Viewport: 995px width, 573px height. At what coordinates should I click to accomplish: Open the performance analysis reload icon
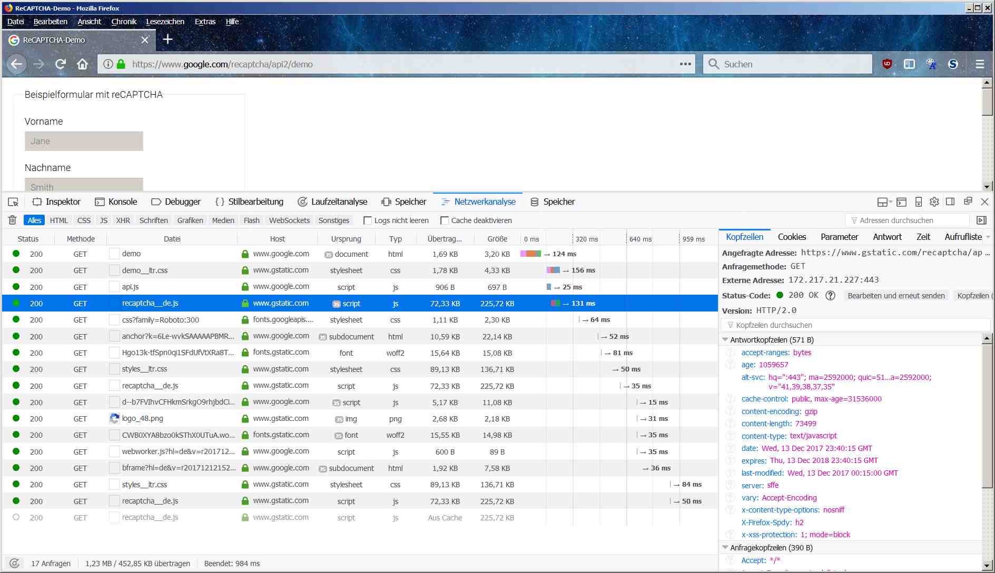[15, 564]
